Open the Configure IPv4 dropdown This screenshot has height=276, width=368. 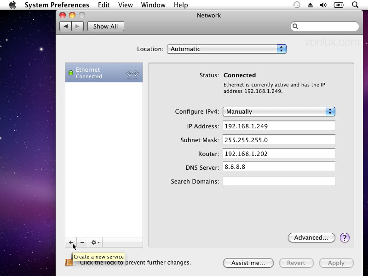pyautogui.click(x=279, y=111)
